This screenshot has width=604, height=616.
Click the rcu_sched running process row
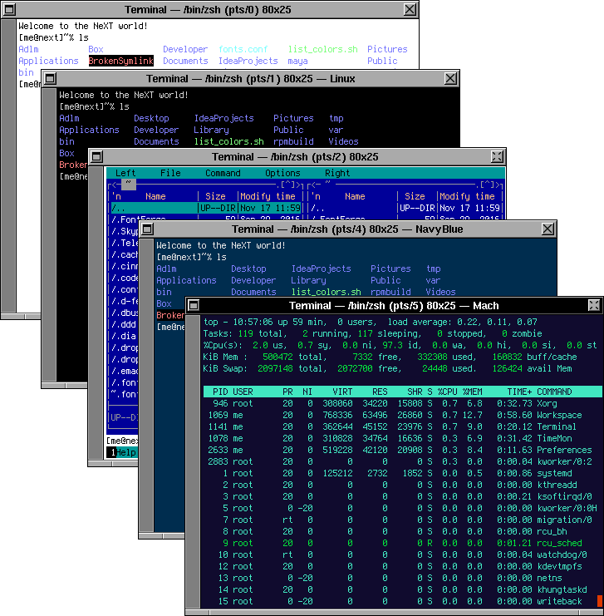point(403,543)
